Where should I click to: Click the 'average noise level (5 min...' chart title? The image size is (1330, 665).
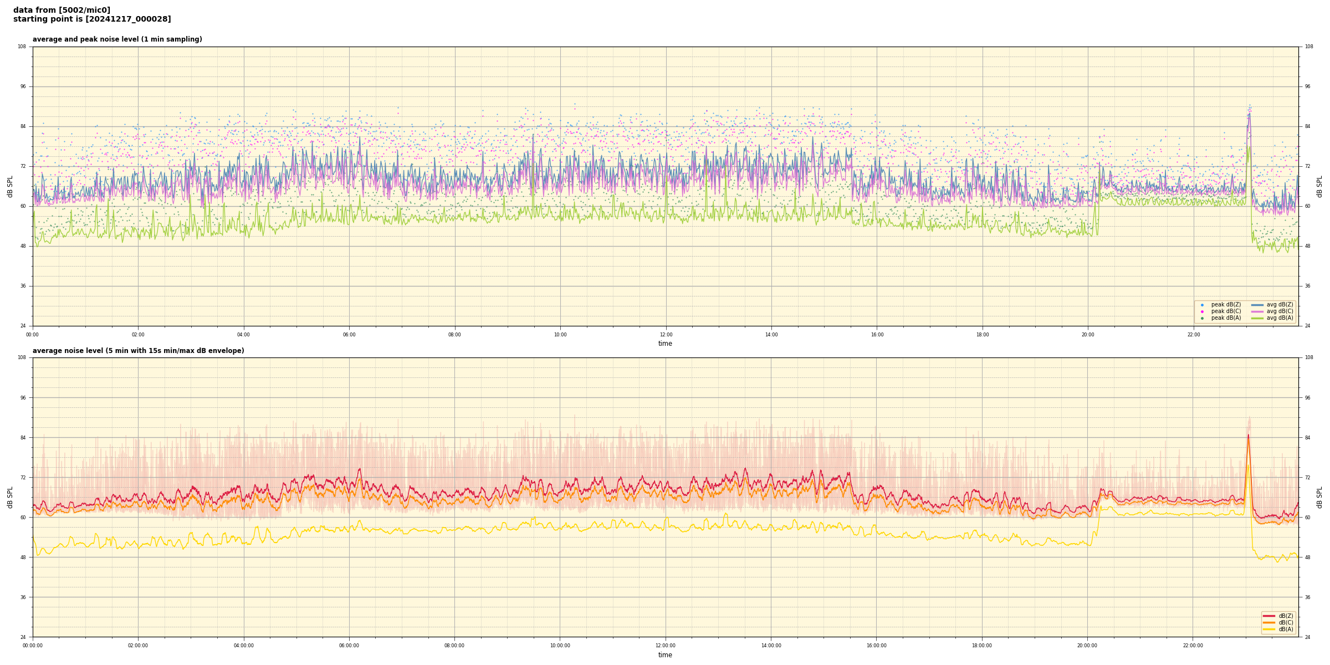click(x=138, y=351)
